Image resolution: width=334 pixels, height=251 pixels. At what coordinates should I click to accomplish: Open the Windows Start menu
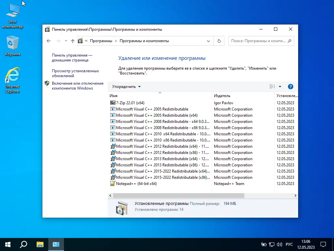tap(8, 244)
